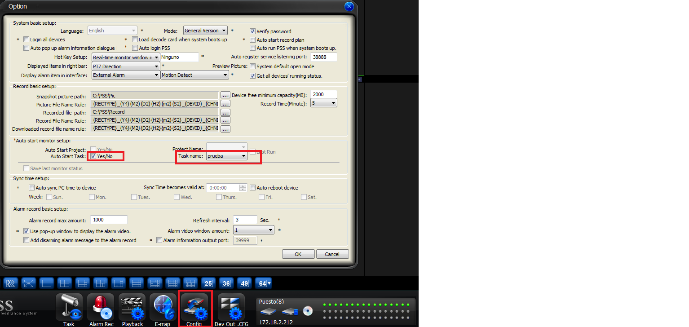This screenshot has height=327, width=689.
Task: Browse for the Snapshot picture path
Action: 225,96
